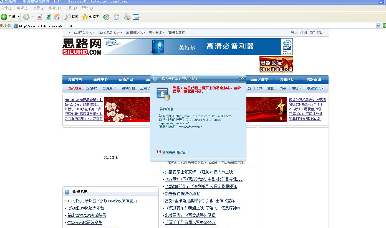Open the 文件(F) menu

[x=7, y=8]
